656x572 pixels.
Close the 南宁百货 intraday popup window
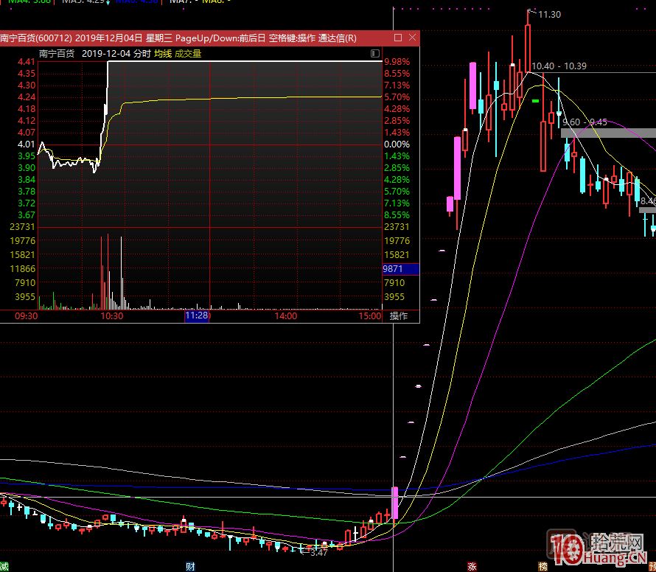click(x=412, y=38)
